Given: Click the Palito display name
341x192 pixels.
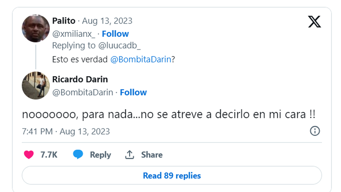Looking at the screenshot, I should (x=64, y=21).
